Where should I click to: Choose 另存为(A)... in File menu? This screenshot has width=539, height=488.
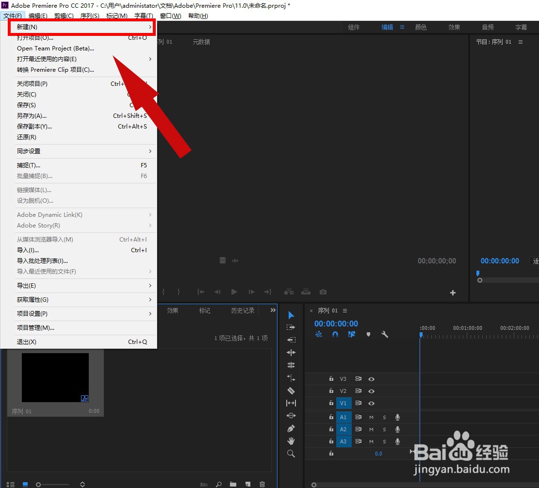click(84, 116)
